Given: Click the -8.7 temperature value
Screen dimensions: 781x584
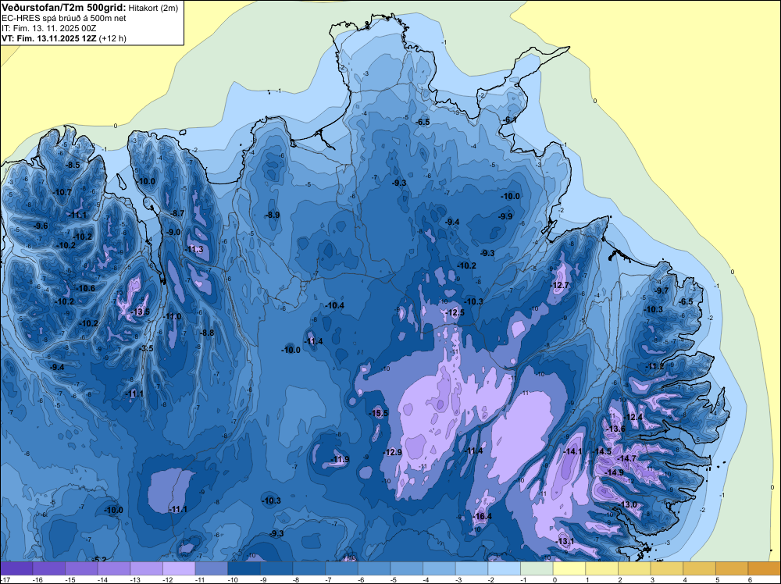Looking at the screenshot, I should click(177, 213).
